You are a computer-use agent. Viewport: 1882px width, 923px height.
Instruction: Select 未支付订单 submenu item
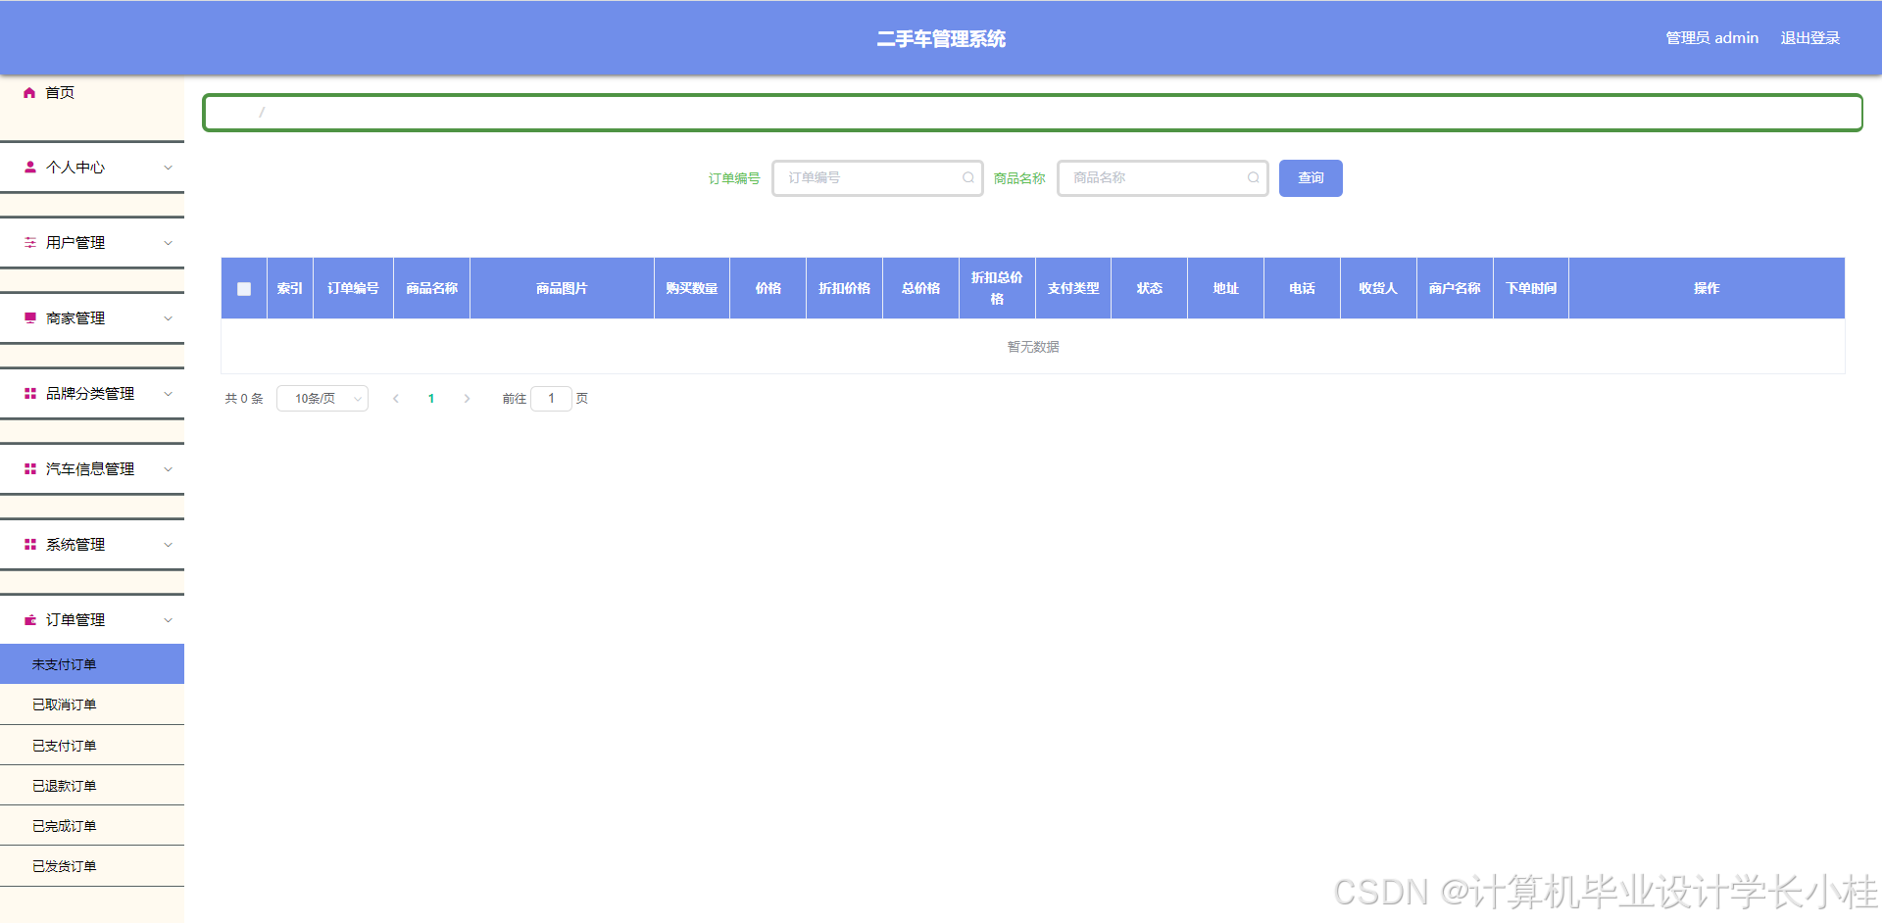pyautogui.click(x=92, y=664)
